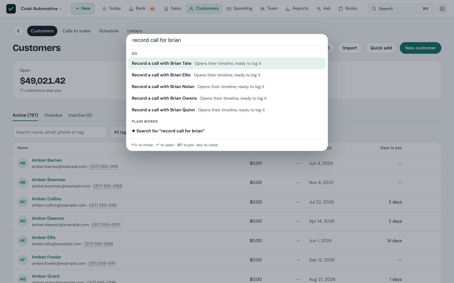Click phone number (317) 555-0107
This screenshot has height=283, width=454.
click(106, 225)
